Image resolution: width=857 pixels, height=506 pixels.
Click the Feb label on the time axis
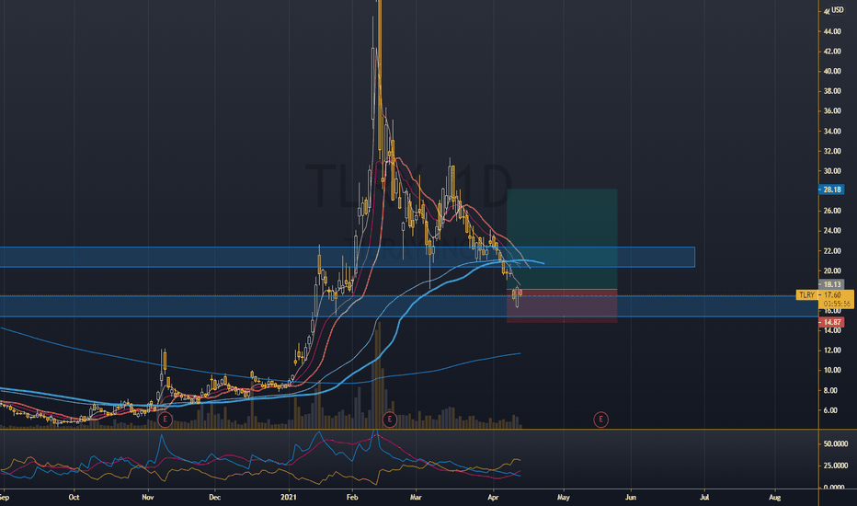click(352, 497)
